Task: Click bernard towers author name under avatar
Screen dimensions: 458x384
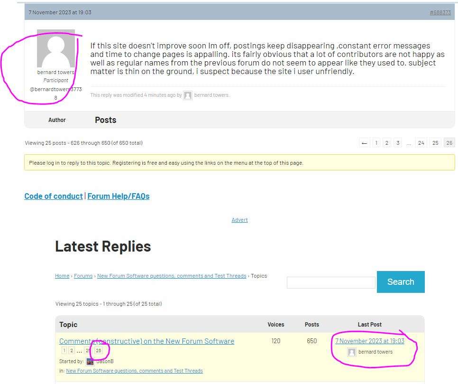Action: (56, 72)
